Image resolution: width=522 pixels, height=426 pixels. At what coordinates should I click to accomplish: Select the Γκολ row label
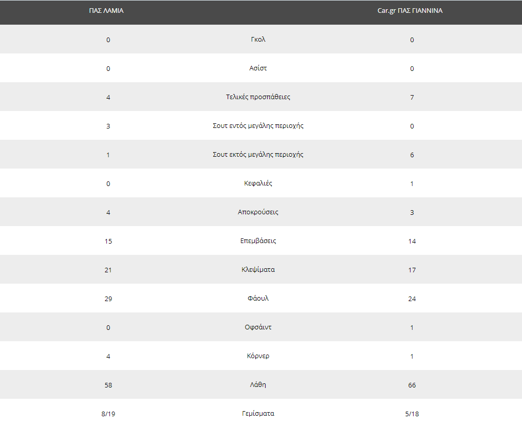pyautogui.click(x=258, y=39)
